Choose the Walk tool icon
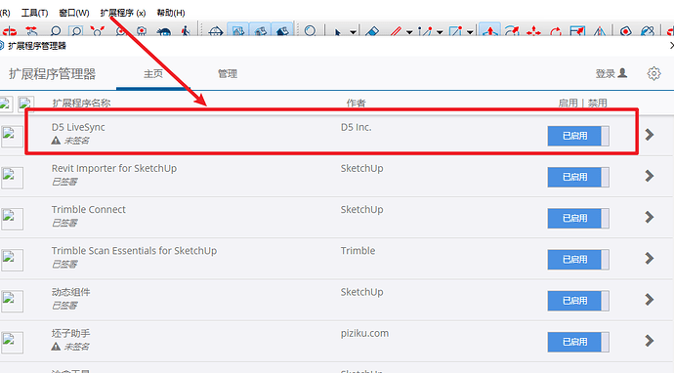Viewport: 674px width, 373px height. tap(186, 31)
